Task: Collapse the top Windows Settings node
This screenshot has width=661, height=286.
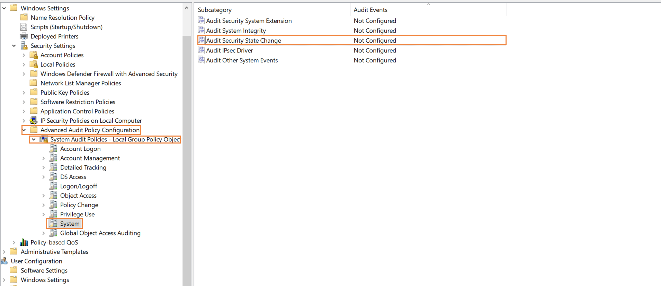Action: point(4,8)
